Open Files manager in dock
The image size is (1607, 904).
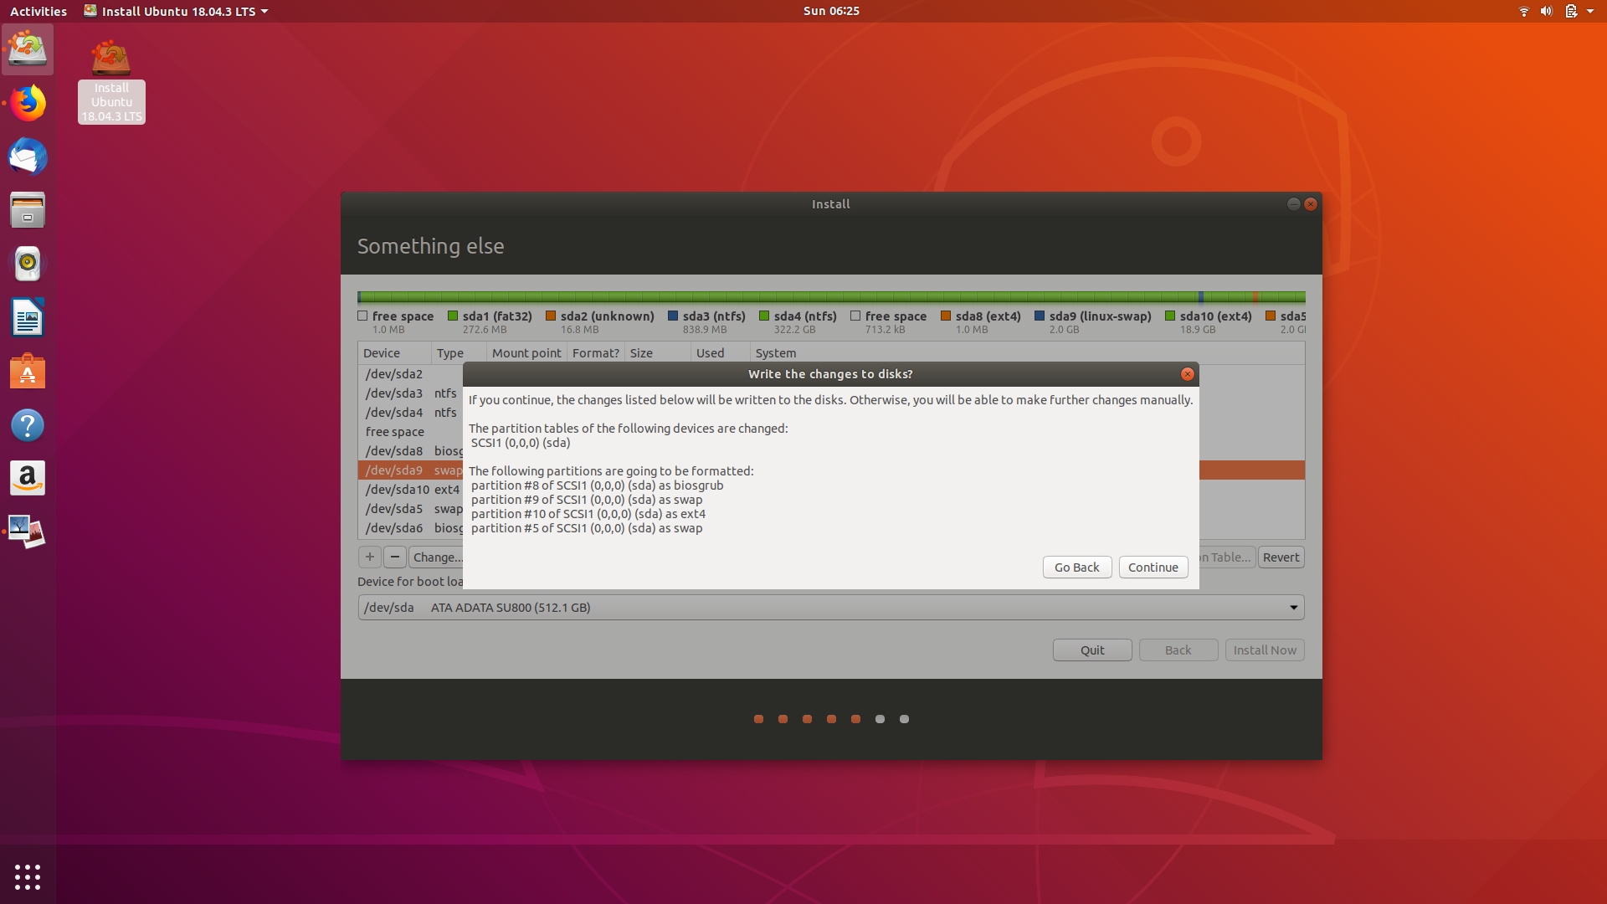[x=28, y=210]
